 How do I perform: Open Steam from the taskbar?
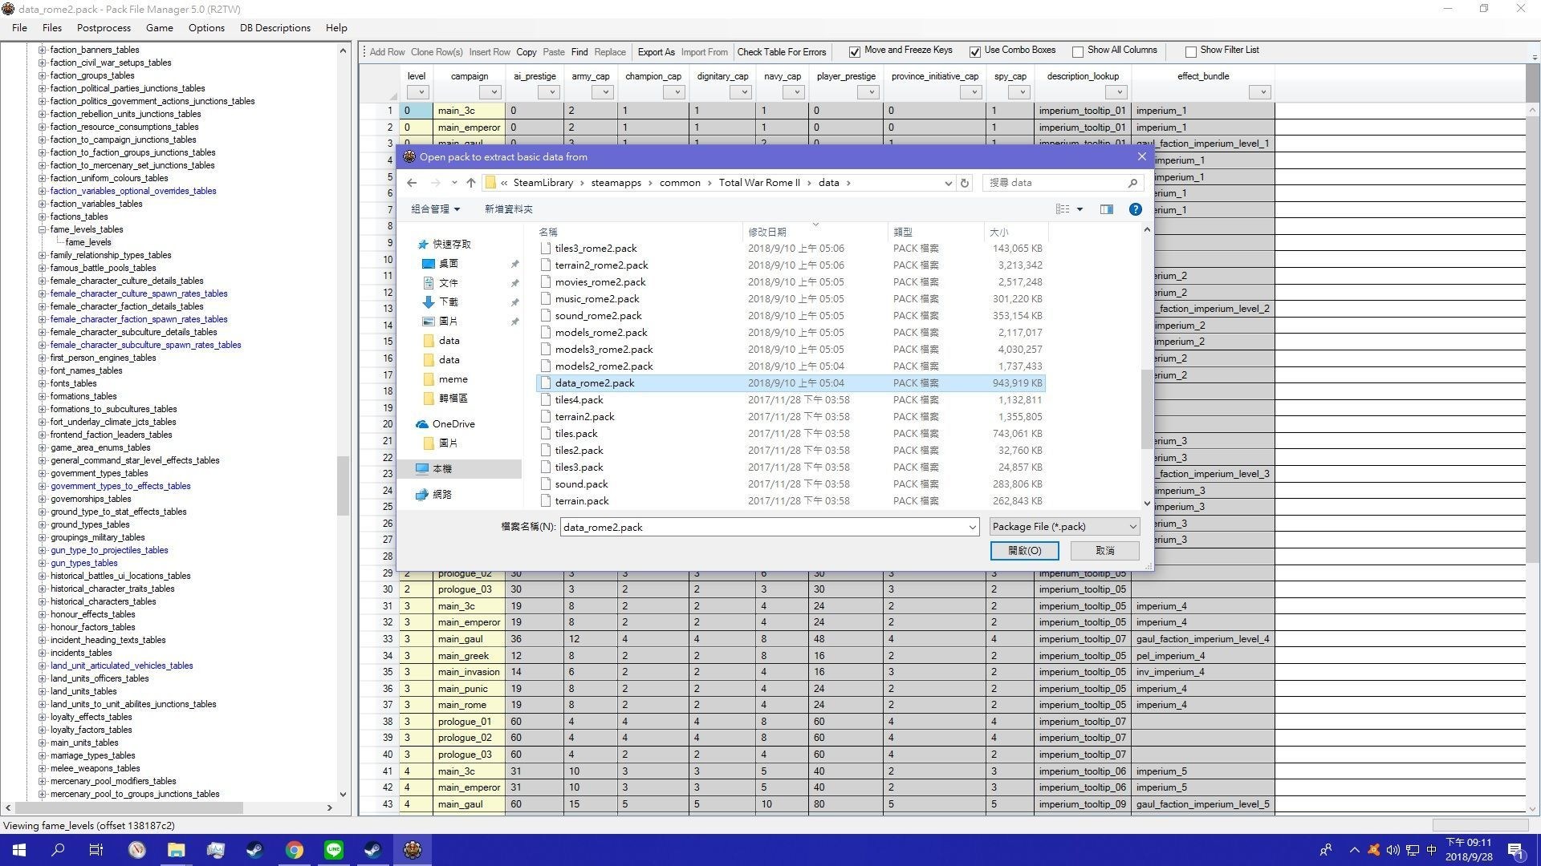(254, 849)
